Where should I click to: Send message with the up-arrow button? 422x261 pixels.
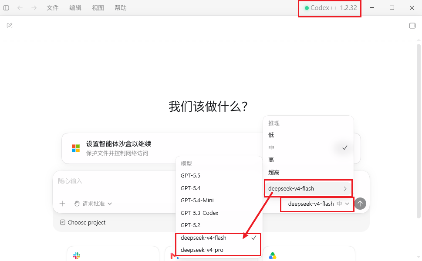coord(360,204)
